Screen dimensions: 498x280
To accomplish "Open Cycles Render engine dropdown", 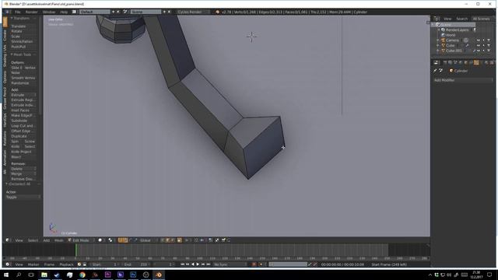I will pyautogui.click(x=193, y=12).
